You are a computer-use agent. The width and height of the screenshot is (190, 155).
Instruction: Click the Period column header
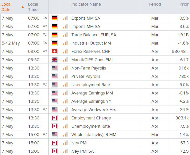point(155,4)
